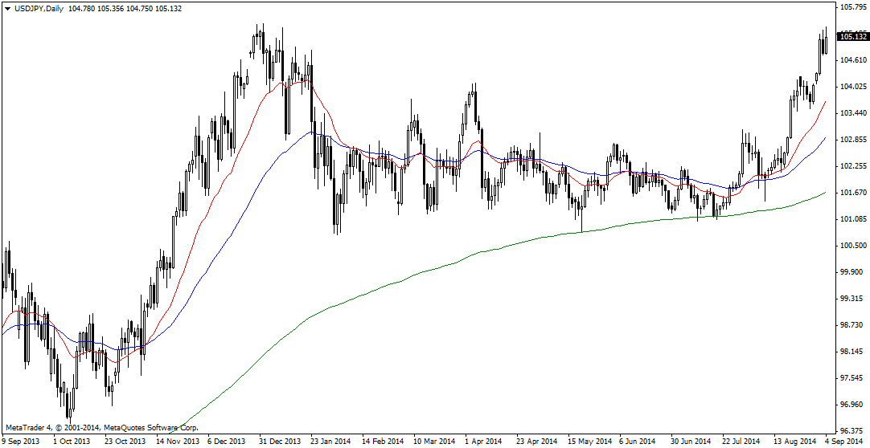Click the 22 Jul 2014 date label
870x448 pixels.
741,442
